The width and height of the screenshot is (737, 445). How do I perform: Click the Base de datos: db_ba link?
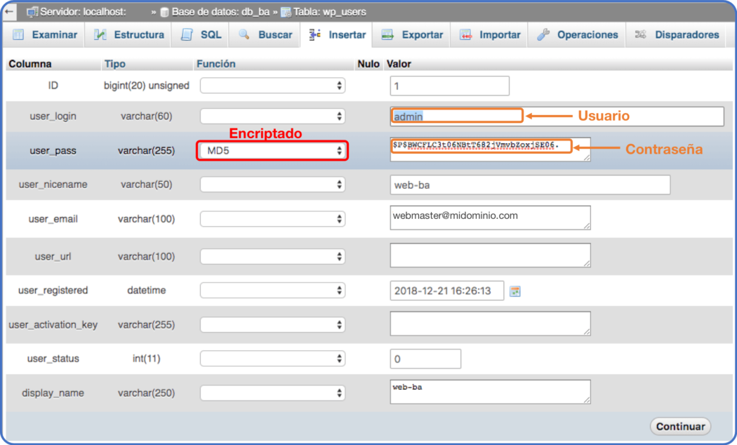[220, 12]
